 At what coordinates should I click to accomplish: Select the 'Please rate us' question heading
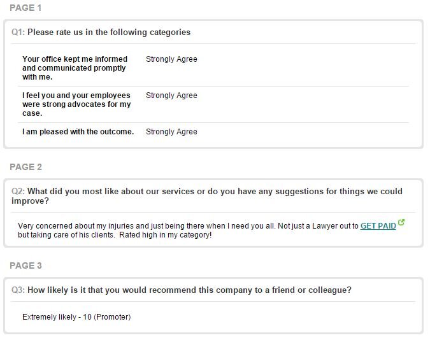pos(108,32)
